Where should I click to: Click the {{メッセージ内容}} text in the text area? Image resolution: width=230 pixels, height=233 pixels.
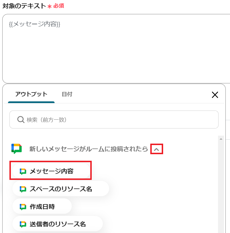(x=35, y=24)
